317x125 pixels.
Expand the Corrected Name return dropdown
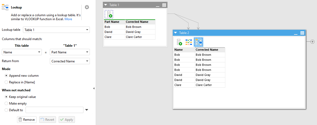point(70,61)
